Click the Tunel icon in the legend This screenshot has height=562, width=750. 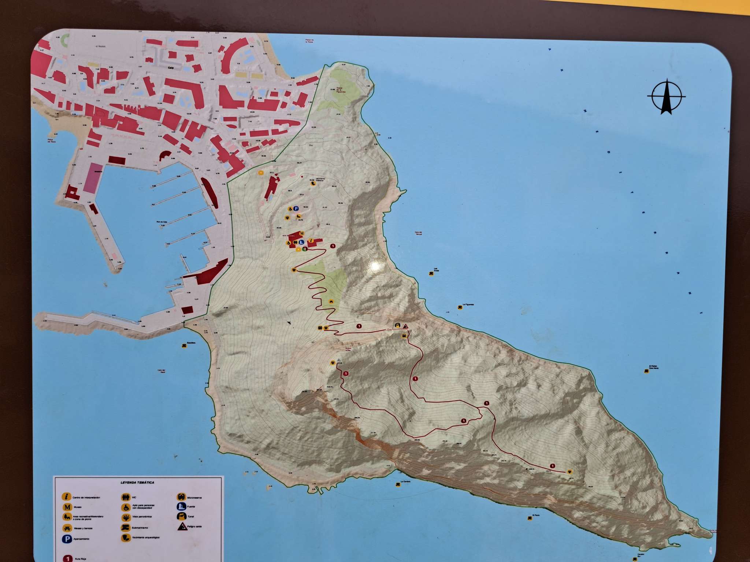coord(182,517)
